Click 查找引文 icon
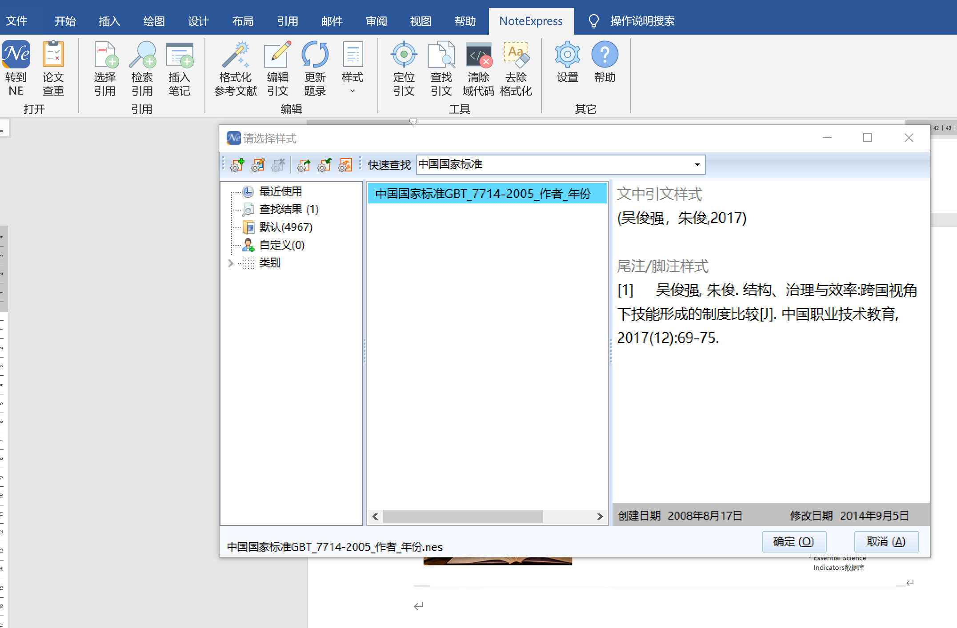Image resolution: width=957 pixels, height=628 pixels. pos(441,54)
